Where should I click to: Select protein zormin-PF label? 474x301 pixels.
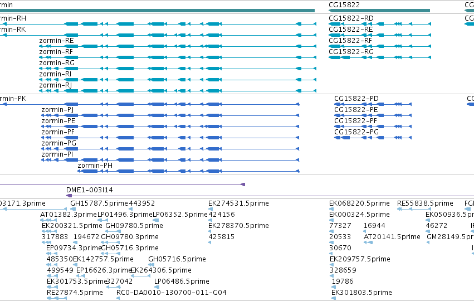[58, 132]
